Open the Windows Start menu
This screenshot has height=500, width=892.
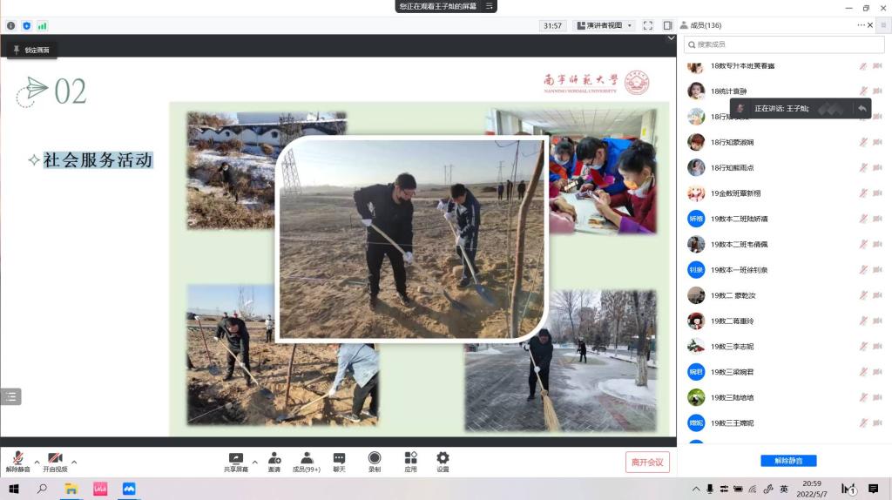click(14, 489)
